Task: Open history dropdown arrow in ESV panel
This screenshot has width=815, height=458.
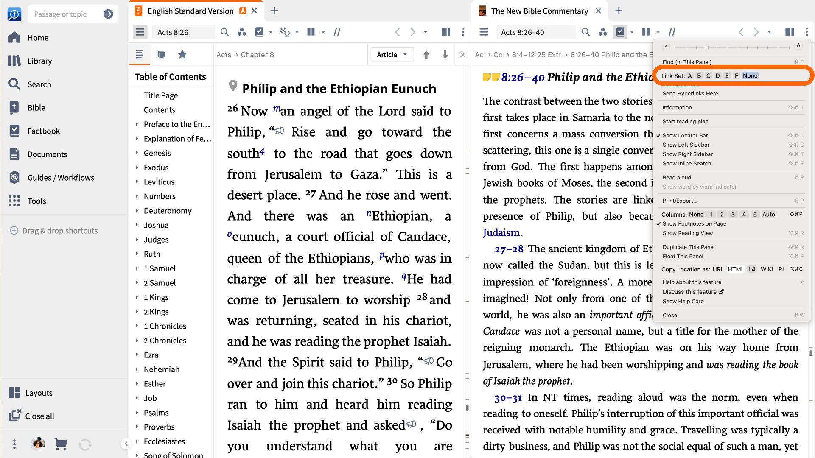Action: 426,32
